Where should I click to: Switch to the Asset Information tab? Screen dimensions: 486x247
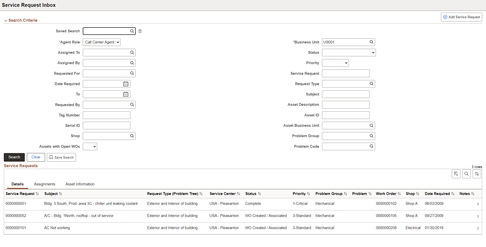coord(80,184)
